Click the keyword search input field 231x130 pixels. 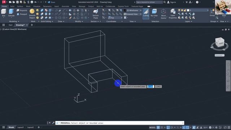pyautogui.click(x=149, y=2)
